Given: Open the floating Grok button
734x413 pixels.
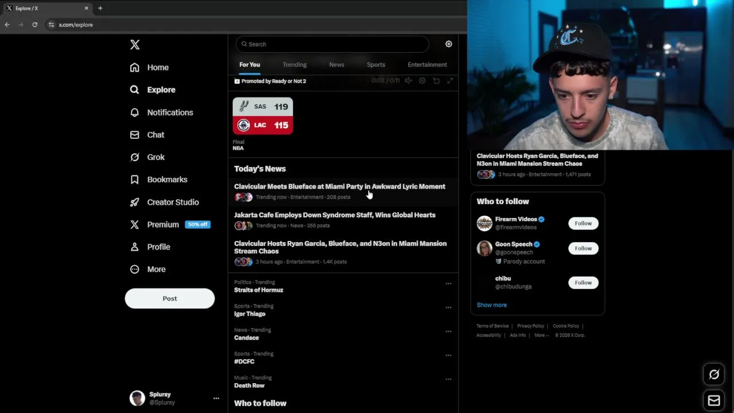Looking at the screenshot, I should click(714, 375).
